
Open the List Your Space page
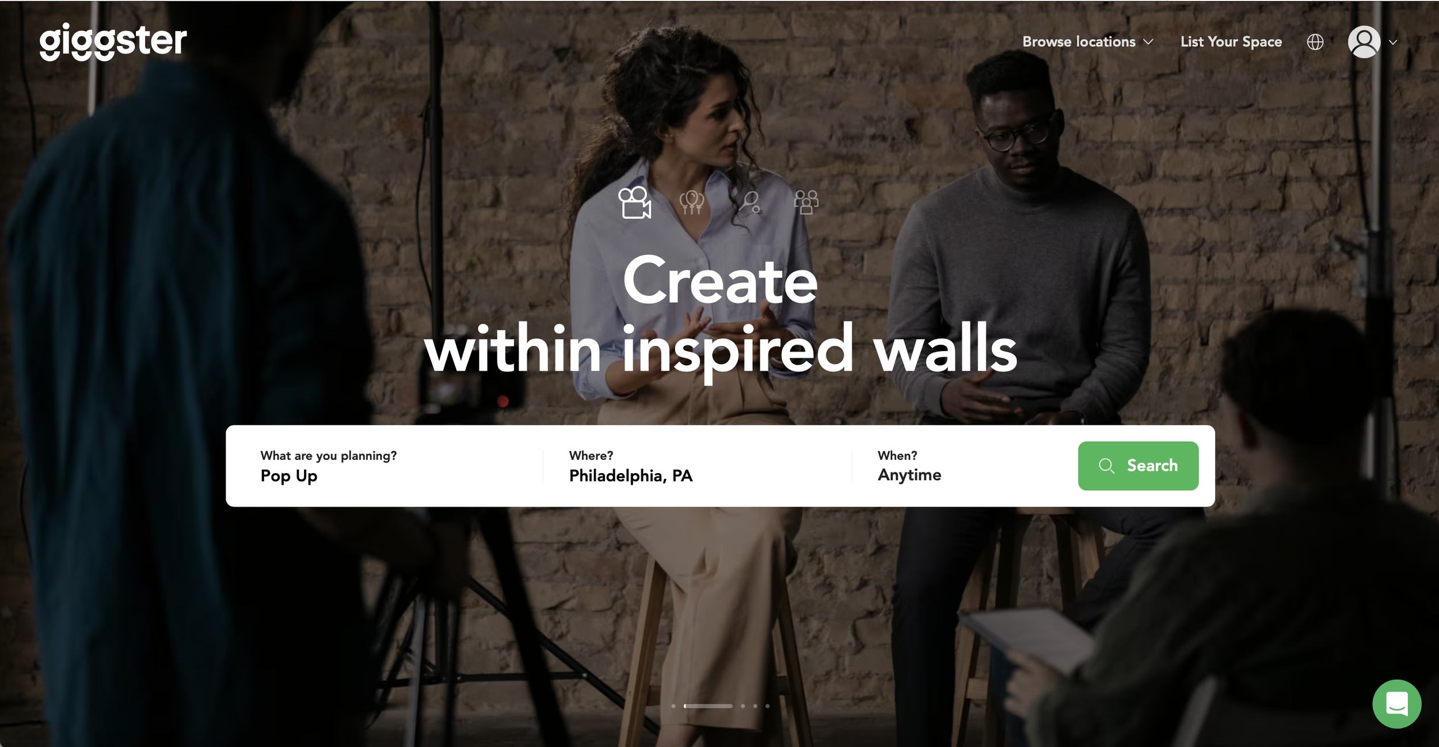click(1231, 42)
